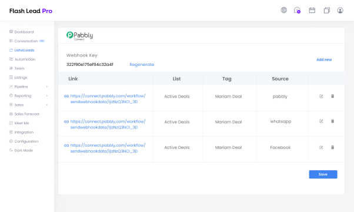
Task: Open the user profile avatar icon
Action: coord(340,10)
